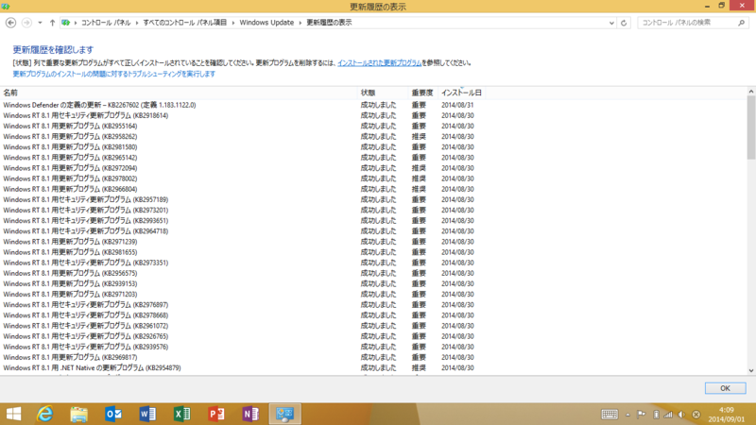This screenshot has height=425, width=756.
Task: Select the update KB2965142 row
Action: pos(241,158)
